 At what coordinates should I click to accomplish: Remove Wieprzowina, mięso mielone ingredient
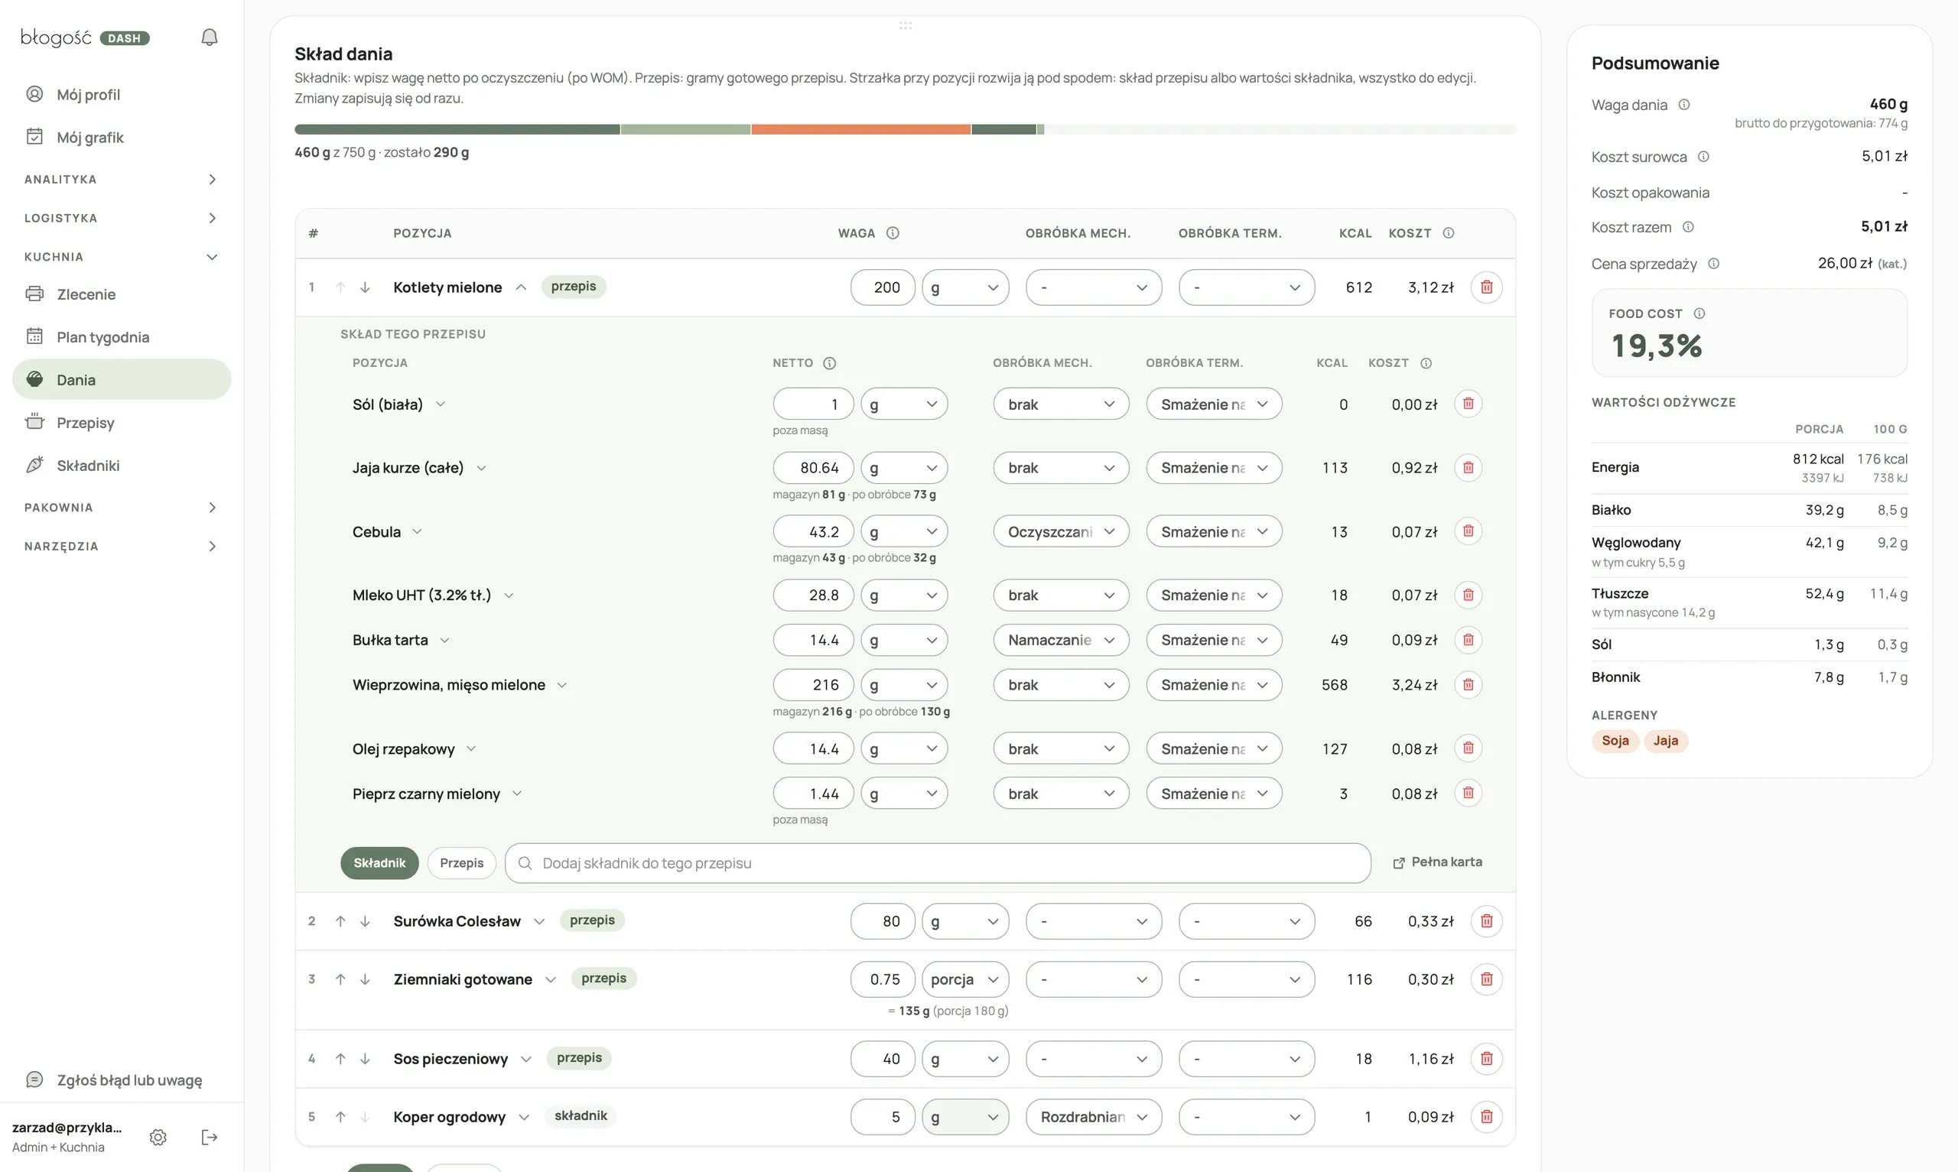(x=1468, y=685)
